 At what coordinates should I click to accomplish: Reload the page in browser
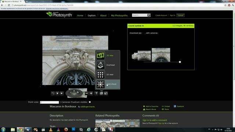point(9,5)
